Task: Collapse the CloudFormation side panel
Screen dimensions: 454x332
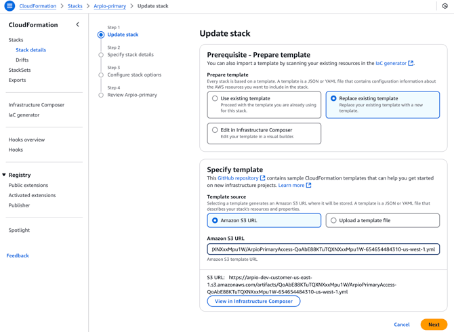Action: pos(77,25)
